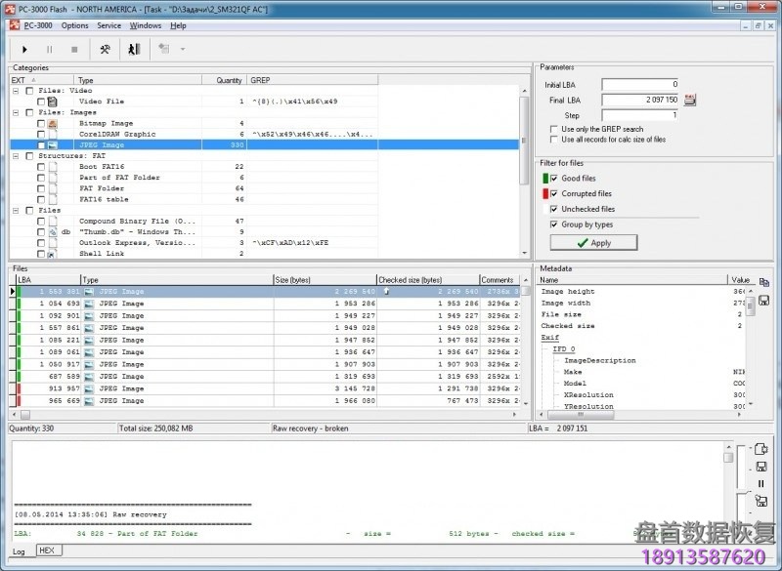Screen dimensions: 782x571
Task: Enable Use only the GREP search
Action: coord(554,129)
